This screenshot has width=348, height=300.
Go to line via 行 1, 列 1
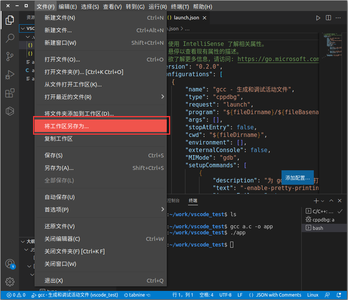pyautogui.click(x=183, y=295)
